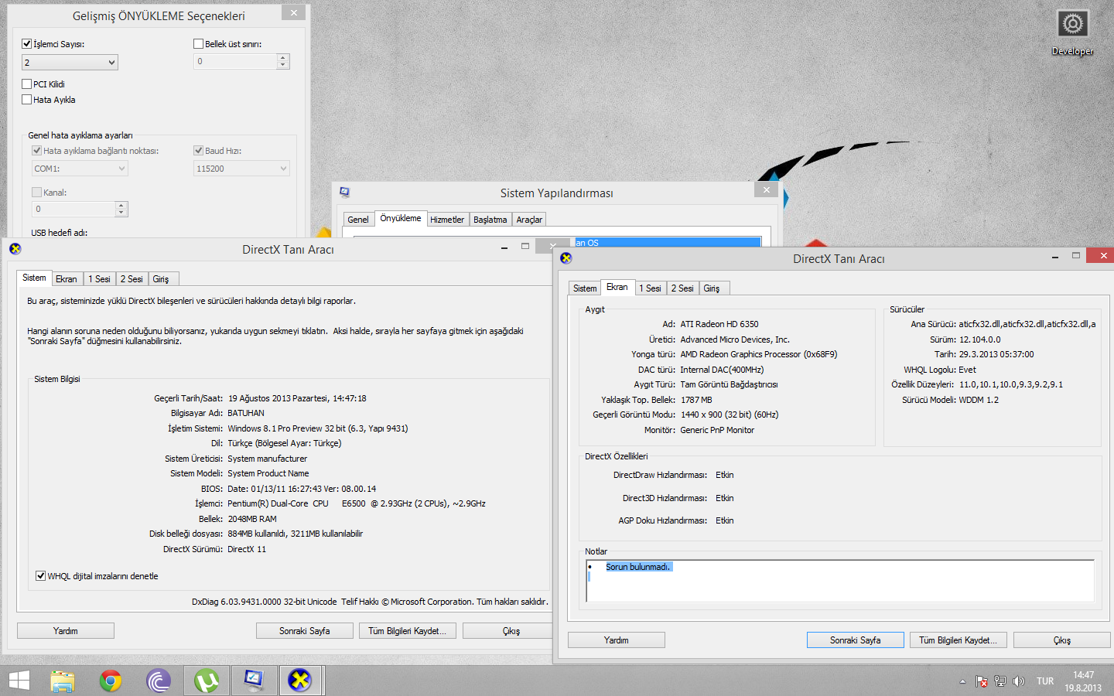This screenshot has width=1114, height=696.
Task: Open Başlatma tab in Sistem Yapılandırması
Action: click(490, 220)
